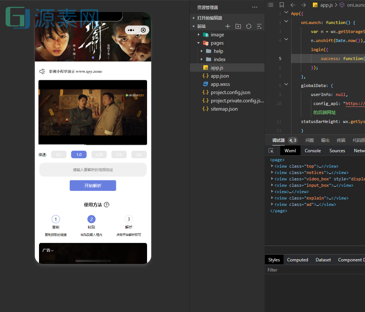The width and height of the screenshot is (365, 312).
Task: Expand the view class="top" node
Action: (272, 166)
